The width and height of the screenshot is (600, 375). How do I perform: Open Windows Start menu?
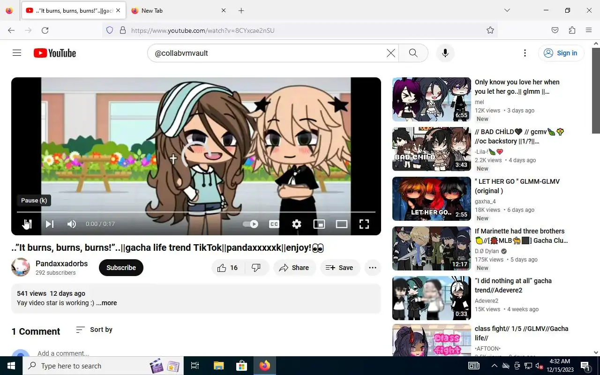(11, 366)
